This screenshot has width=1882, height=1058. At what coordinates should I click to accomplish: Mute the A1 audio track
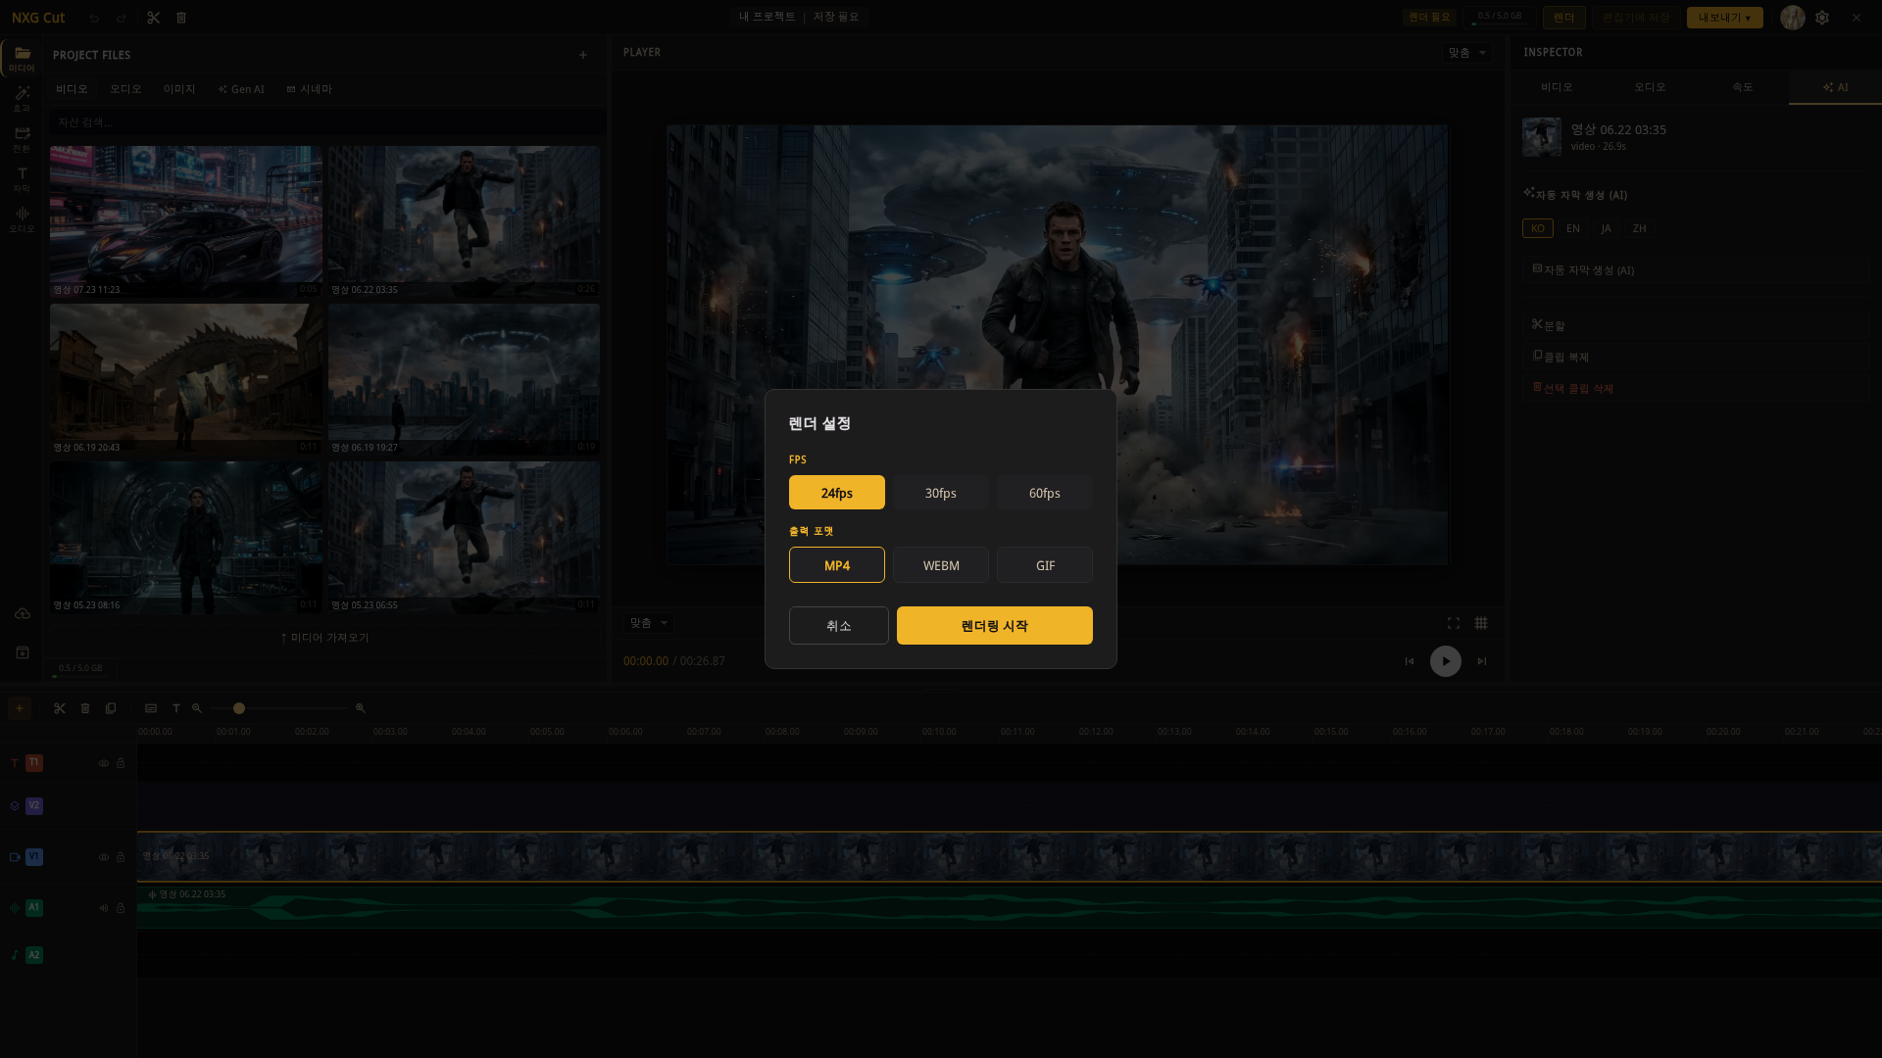(103, 908)
